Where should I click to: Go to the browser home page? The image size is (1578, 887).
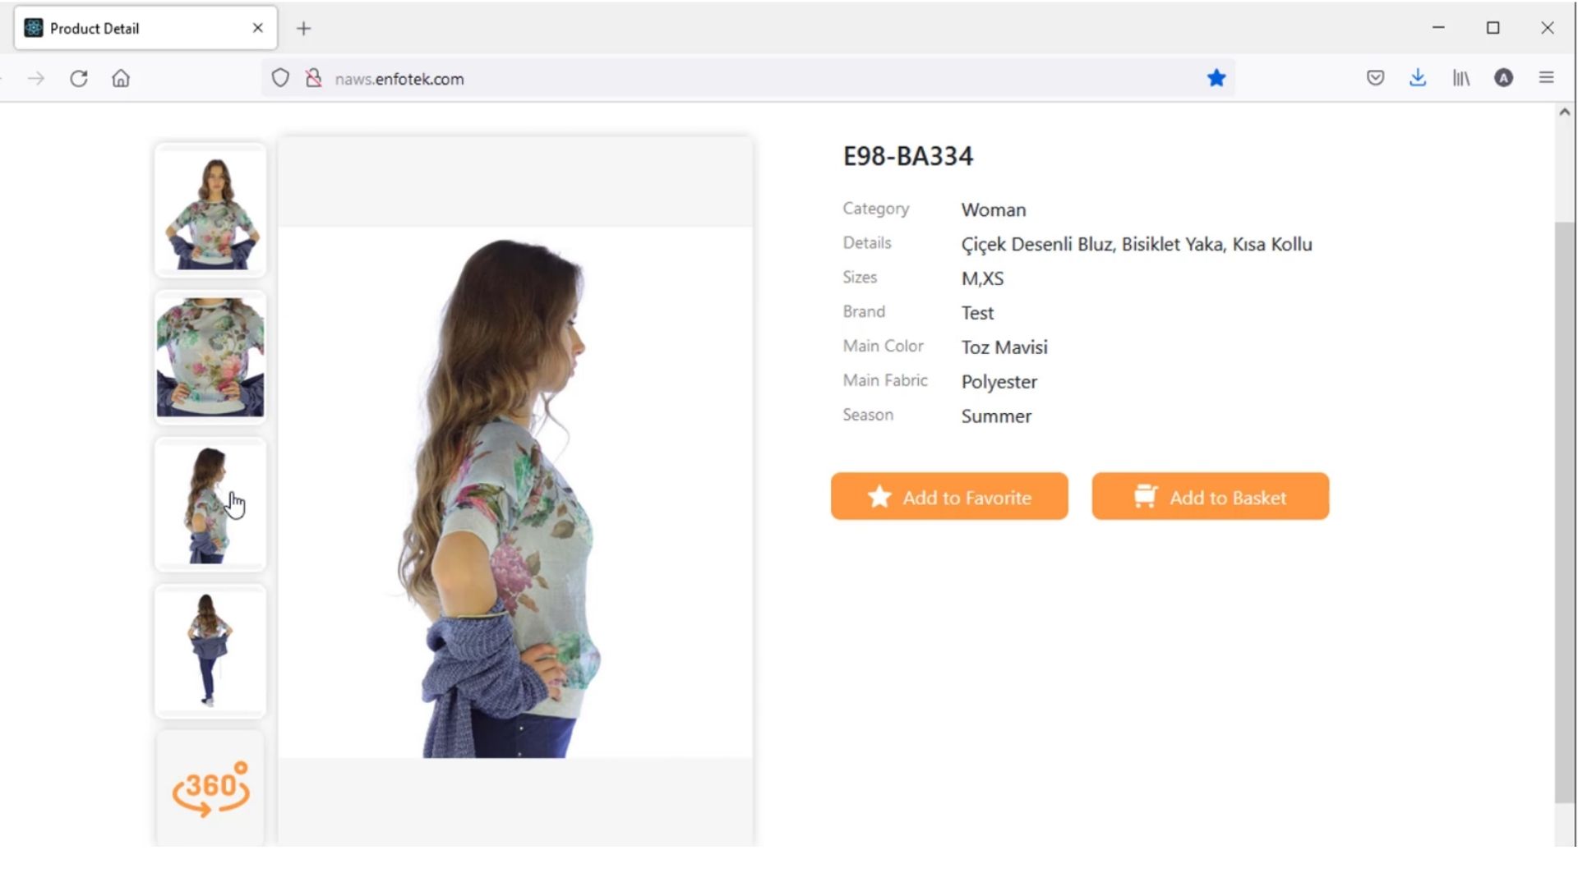(x=121, y=78)
